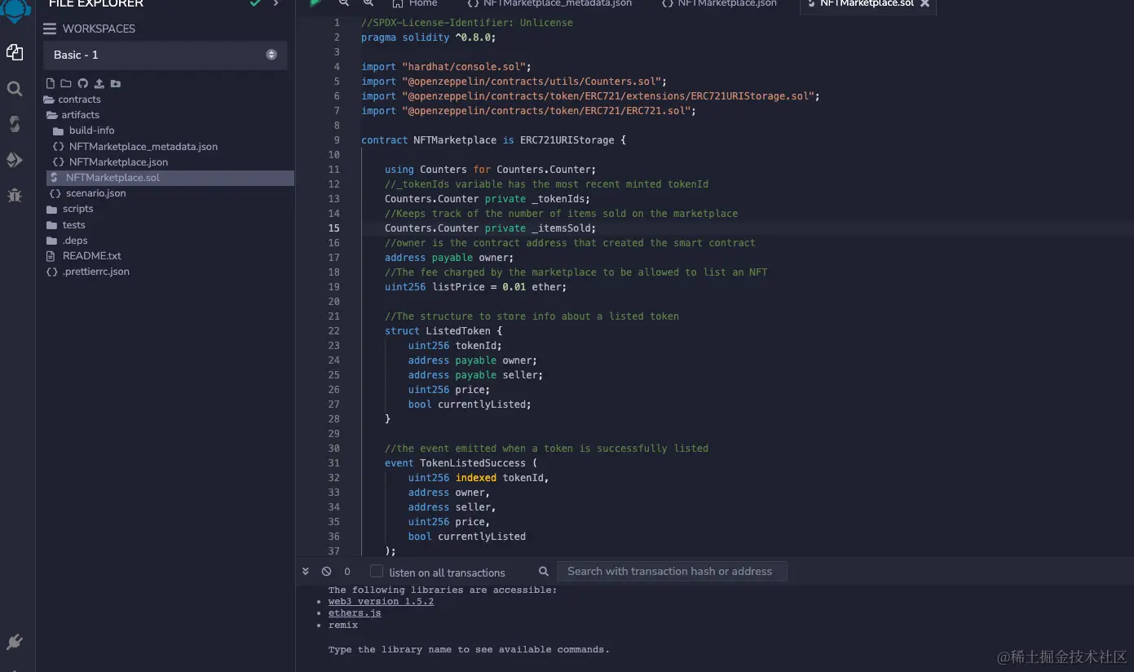This screenshot has height=672, width=1134.
Task: Click the zoom out magnifier icon
Action: [343, 3]
